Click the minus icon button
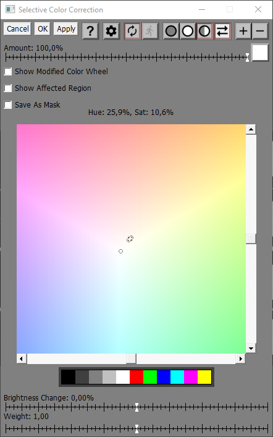Viewport: 273px width, 437px height. click(260, 31)
